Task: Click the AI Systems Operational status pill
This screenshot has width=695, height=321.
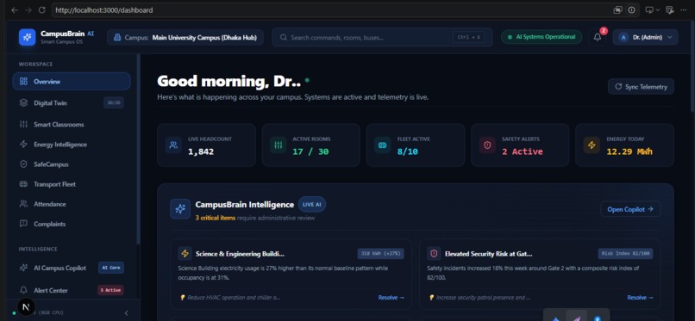Action: click(x=542, y=37)
